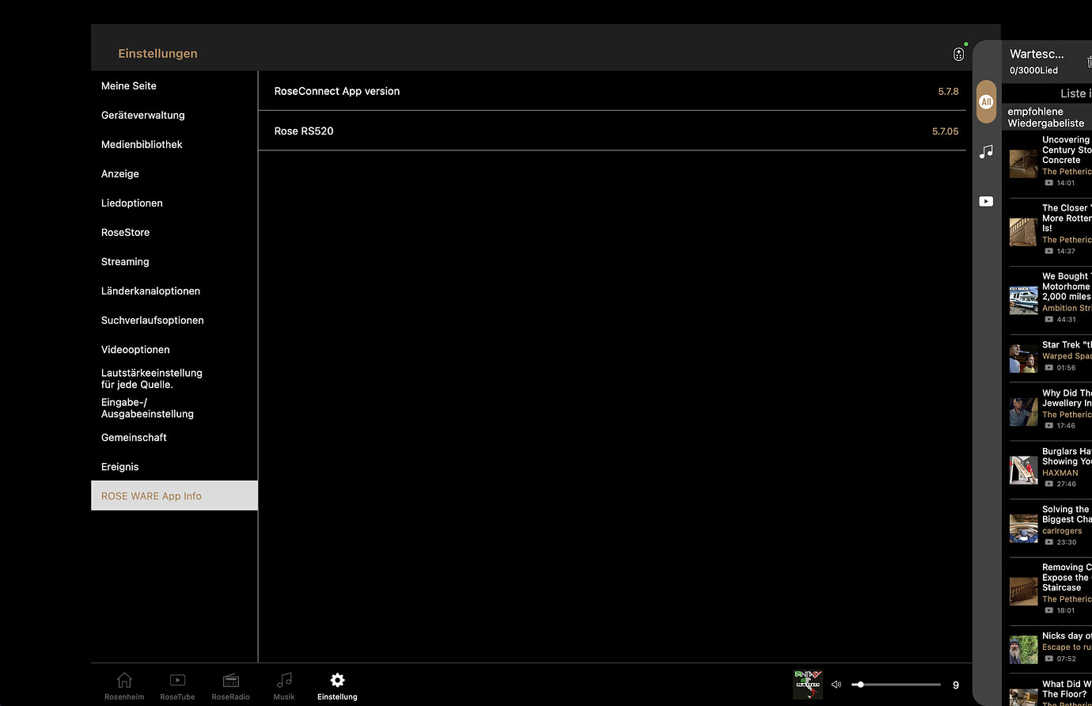
Task: Open Ereignis settings
Action: pyautogui.click(x=174, y=466)
